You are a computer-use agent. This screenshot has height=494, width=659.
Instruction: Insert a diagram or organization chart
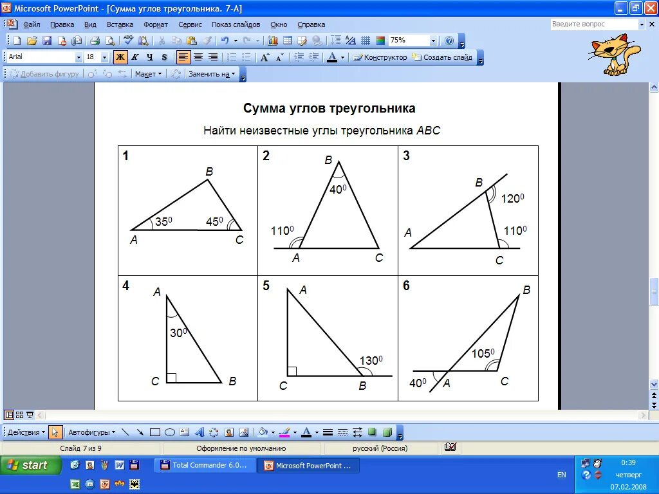click(x=214, y=432)
